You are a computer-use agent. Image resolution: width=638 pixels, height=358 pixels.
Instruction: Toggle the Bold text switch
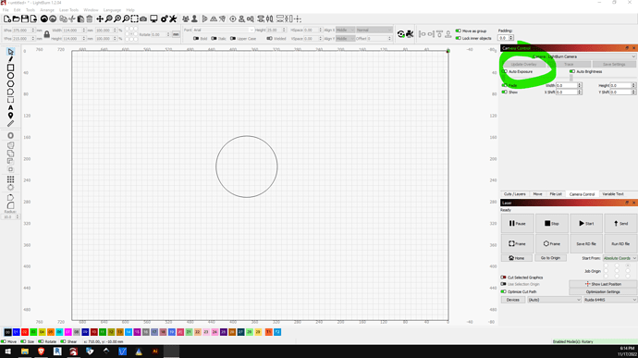pyautogui.click(x=196, y=38)
